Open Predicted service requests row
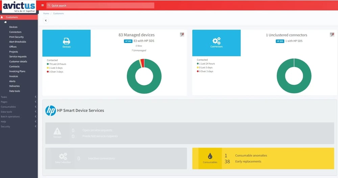The image size is (338, 178). point(100,136)
